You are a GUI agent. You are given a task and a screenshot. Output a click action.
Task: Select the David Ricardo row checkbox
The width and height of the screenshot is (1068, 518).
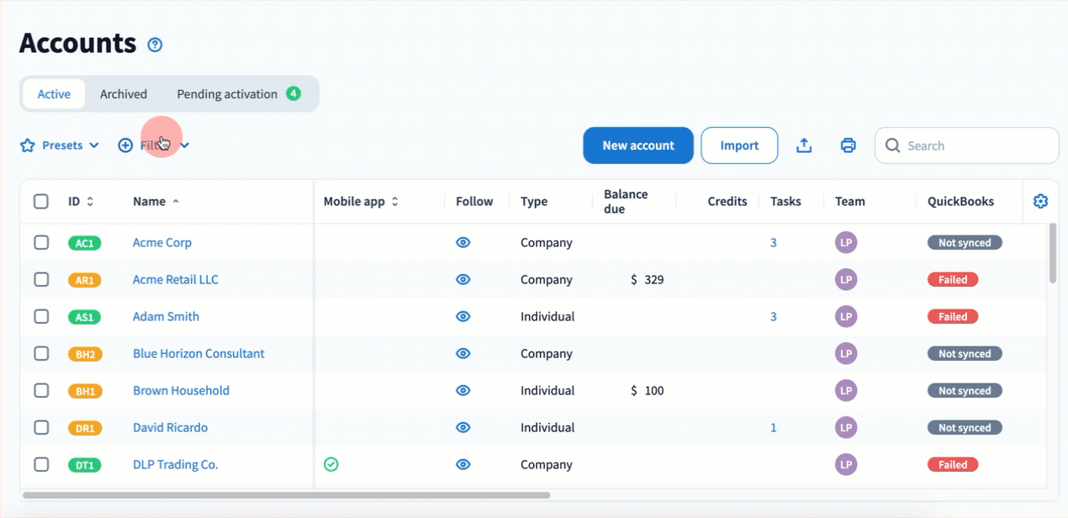click(x=41, y=428)
